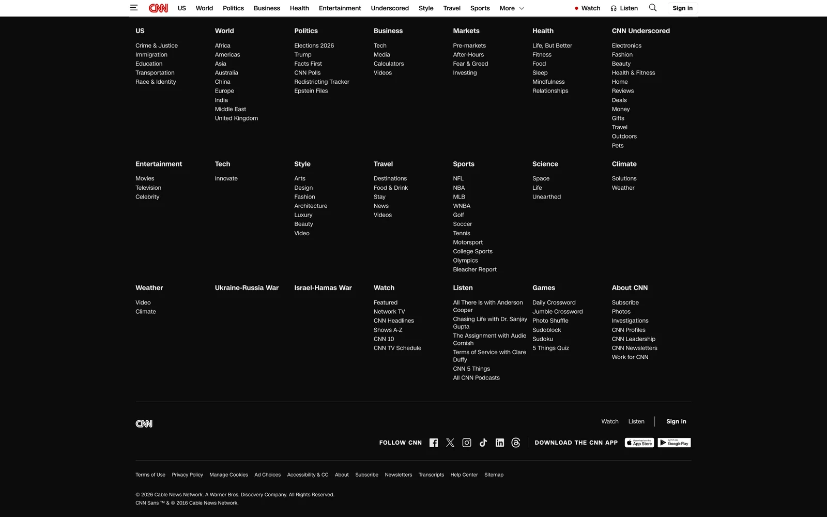827x517 pixels.
Task: Click the App Store download badge
Action: 639,443
